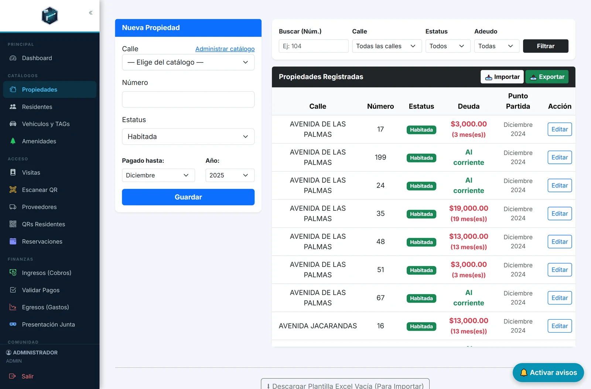Image resolution: width=591 pixels, height=389 pixels.
Task: Click the Proveedores truck icon
Action: click(13, 207)
